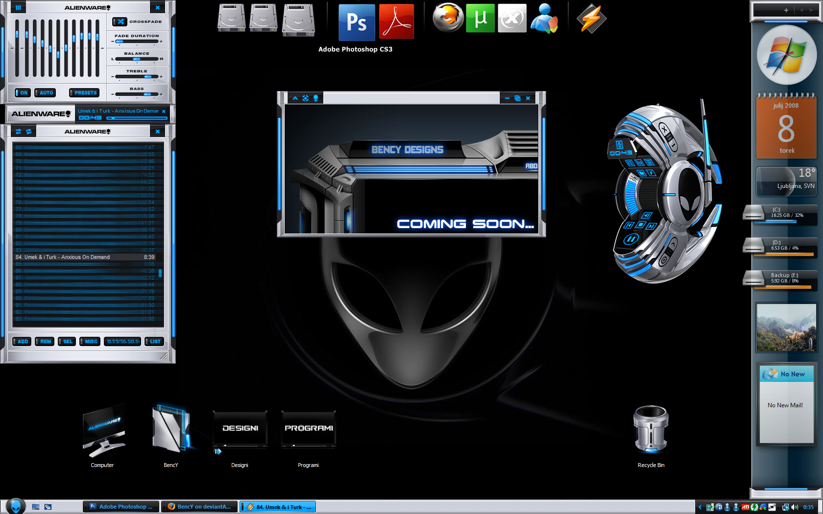Viewport: 823px width, 514px height.
Task: Open the C: drive gadget entry
Action: click(780, 214)
